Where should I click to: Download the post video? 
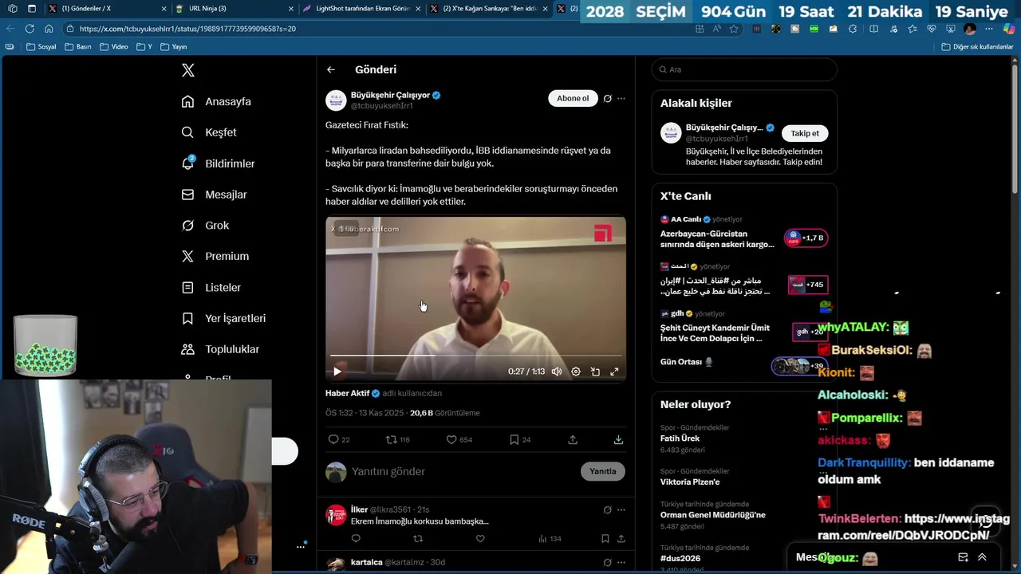click(618, 439)
